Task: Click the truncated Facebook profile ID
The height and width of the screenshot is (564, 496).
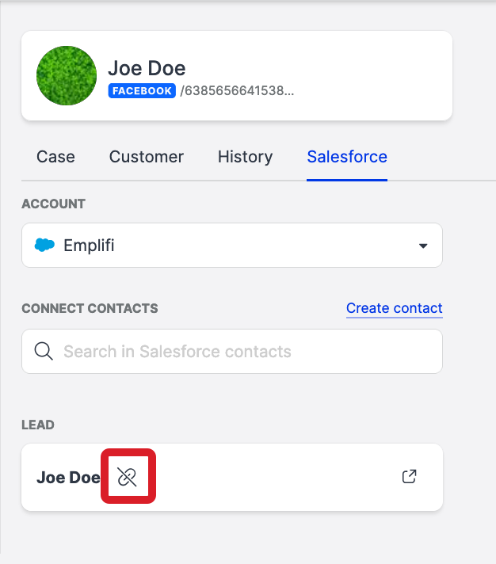Action: (x=237, y=91)
